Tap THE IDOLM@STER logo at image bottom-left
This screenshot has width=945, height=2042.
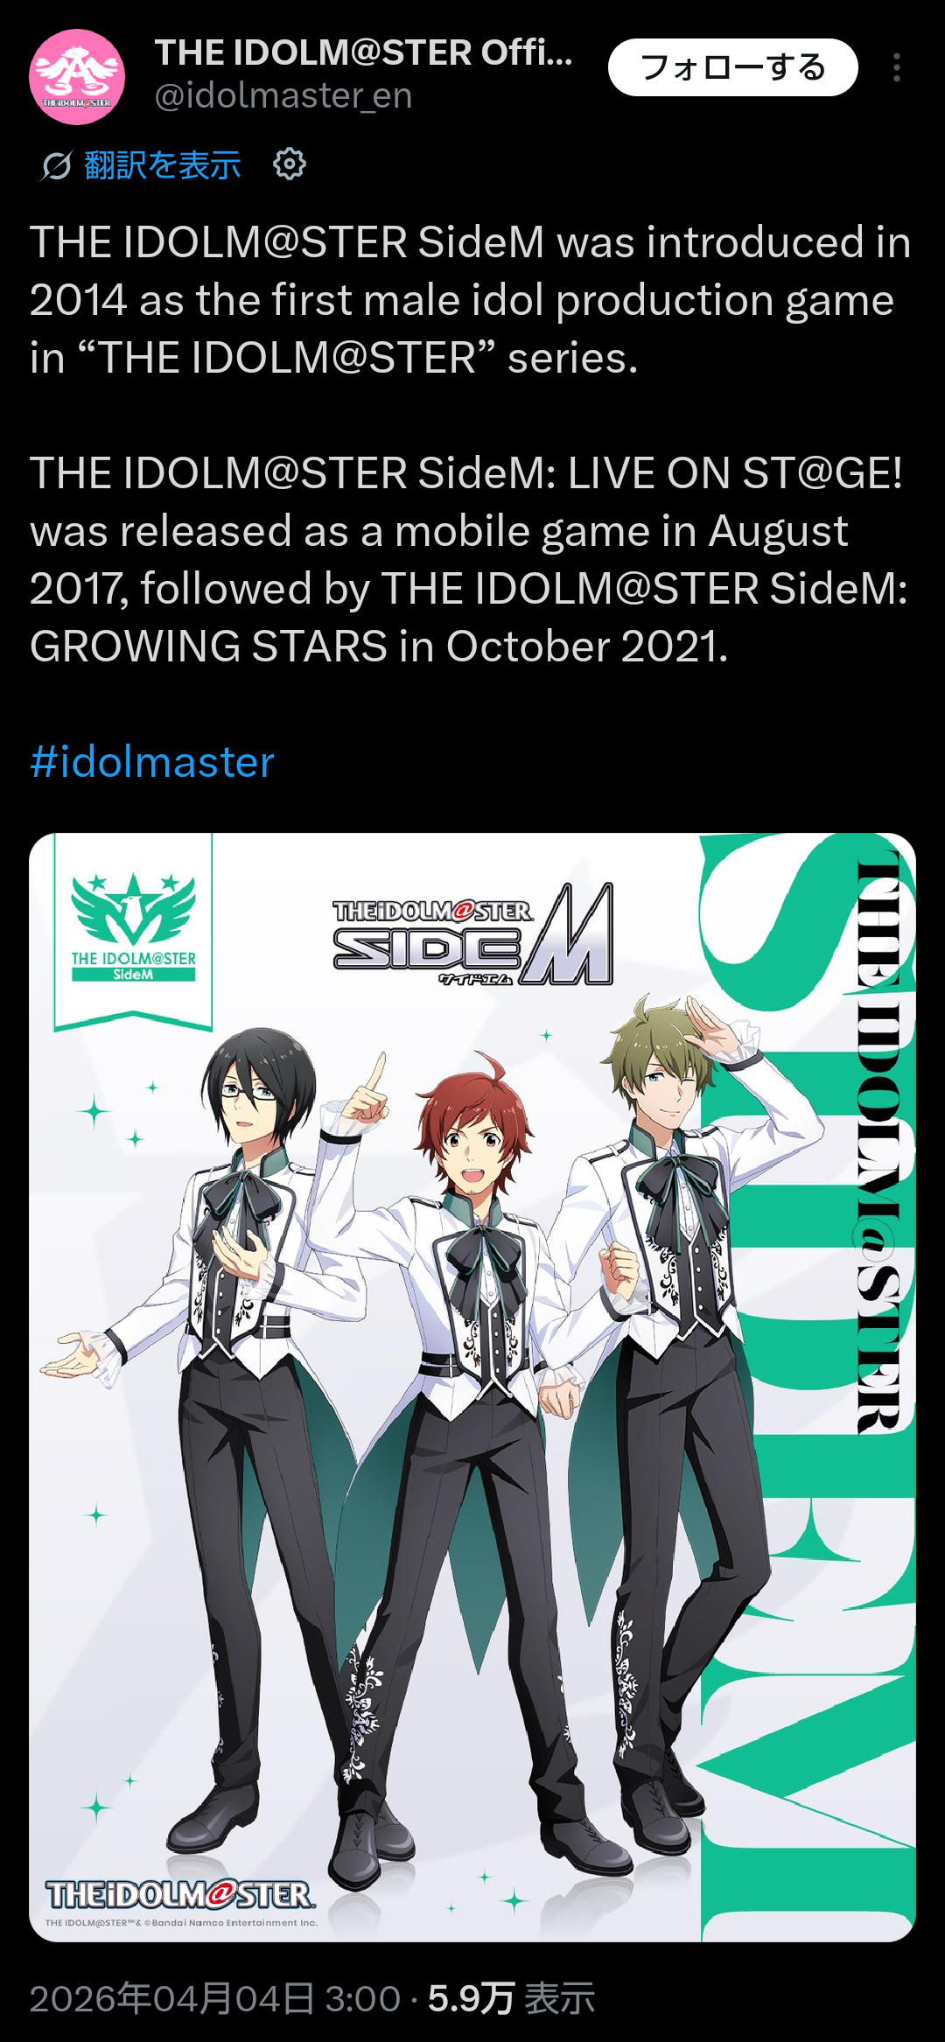(179, 1895)
